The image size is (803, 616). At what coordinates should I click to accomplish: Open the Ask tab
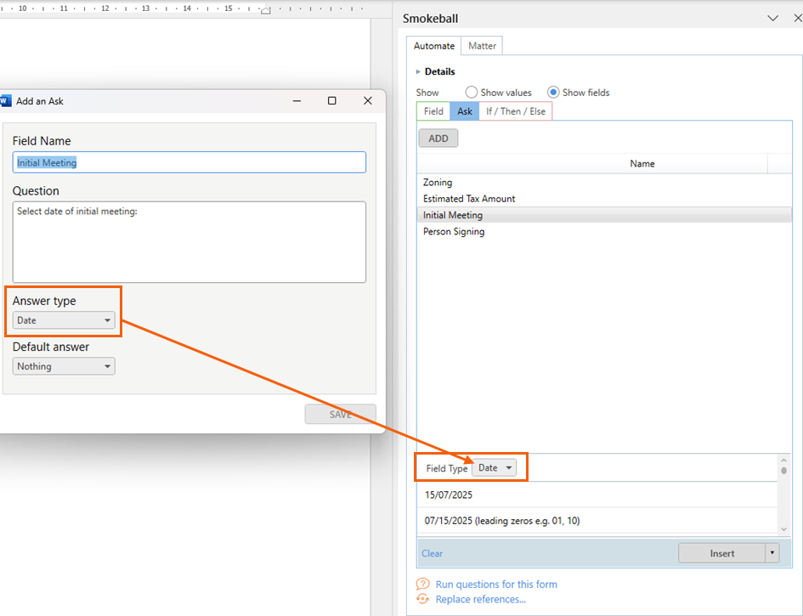(x=465, y=111)
